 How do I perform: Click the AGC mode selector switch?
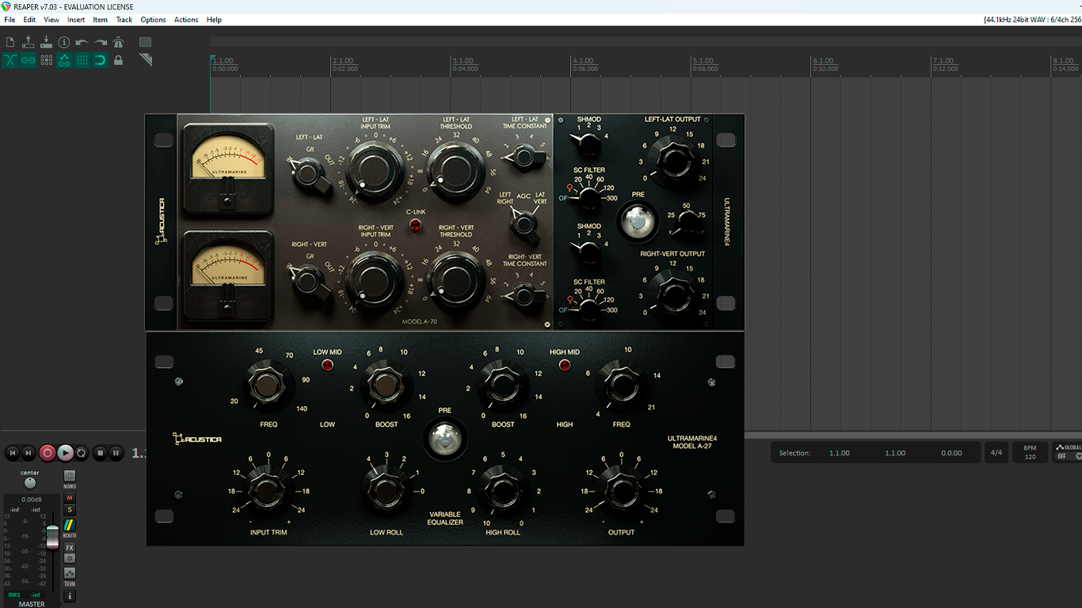coord(524,224)
